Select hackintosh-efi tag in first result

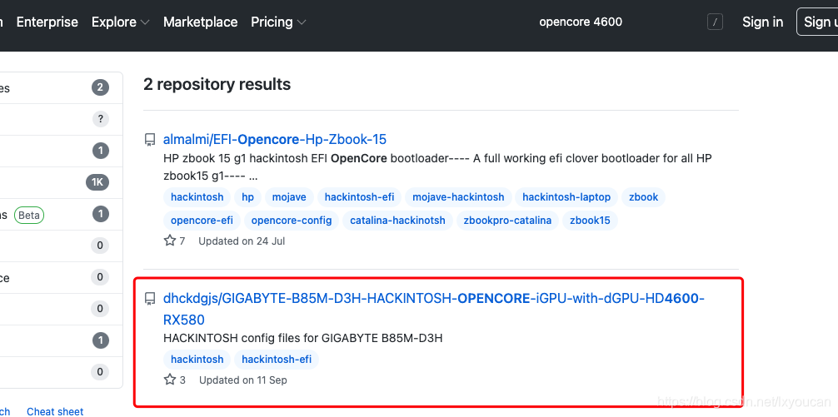tap(359, 197)
